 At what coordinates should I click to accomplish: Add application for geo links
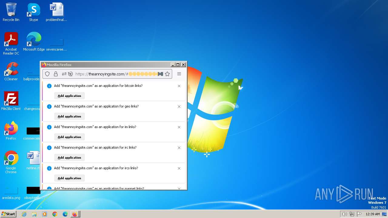(x=69, y=116)
